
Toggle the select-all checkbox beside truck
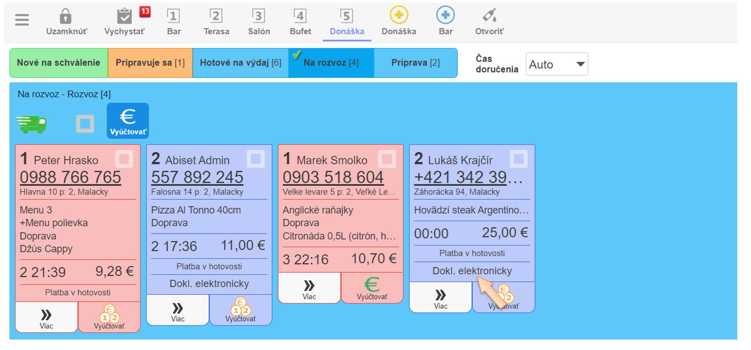(85, 124)
